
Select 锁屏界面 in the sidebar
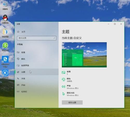37,65
